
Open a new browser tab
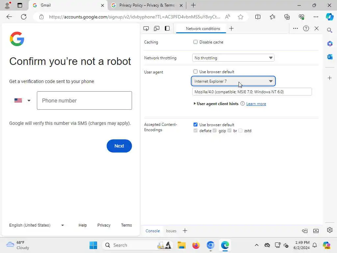[x=193, y=5]
